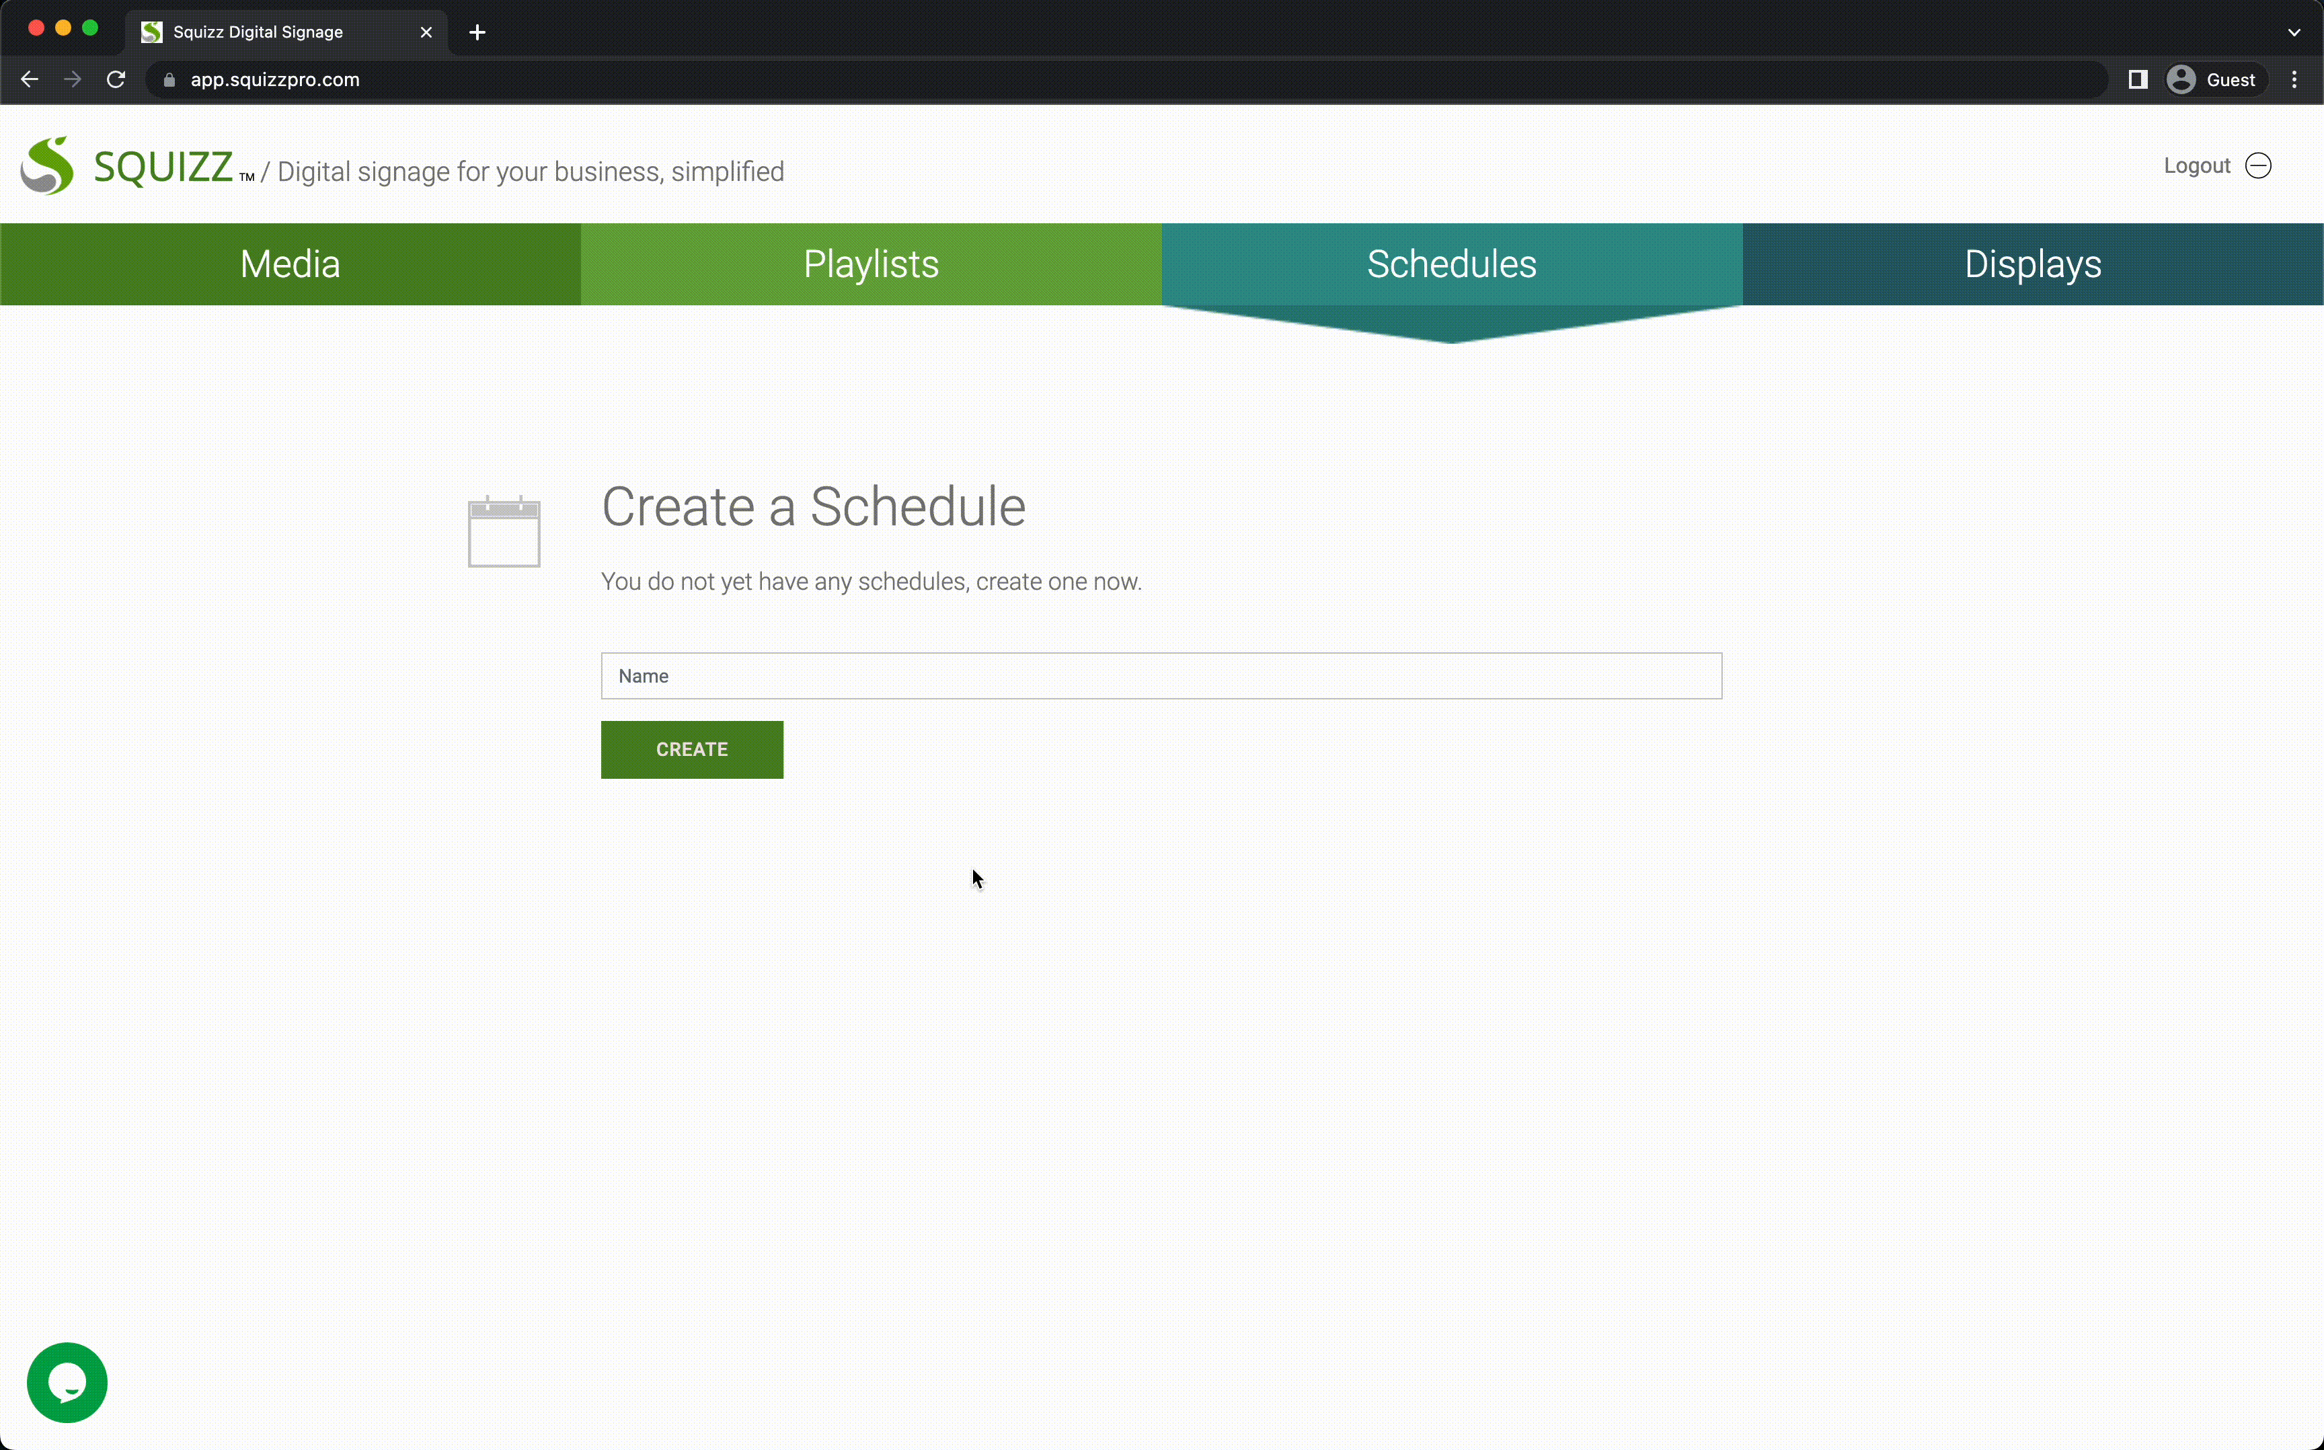Image resolution: width=2324 pixels, height=1450 pixels.
Task: Open the green chat bubble widget
Action: click(x=67, y=1382)
